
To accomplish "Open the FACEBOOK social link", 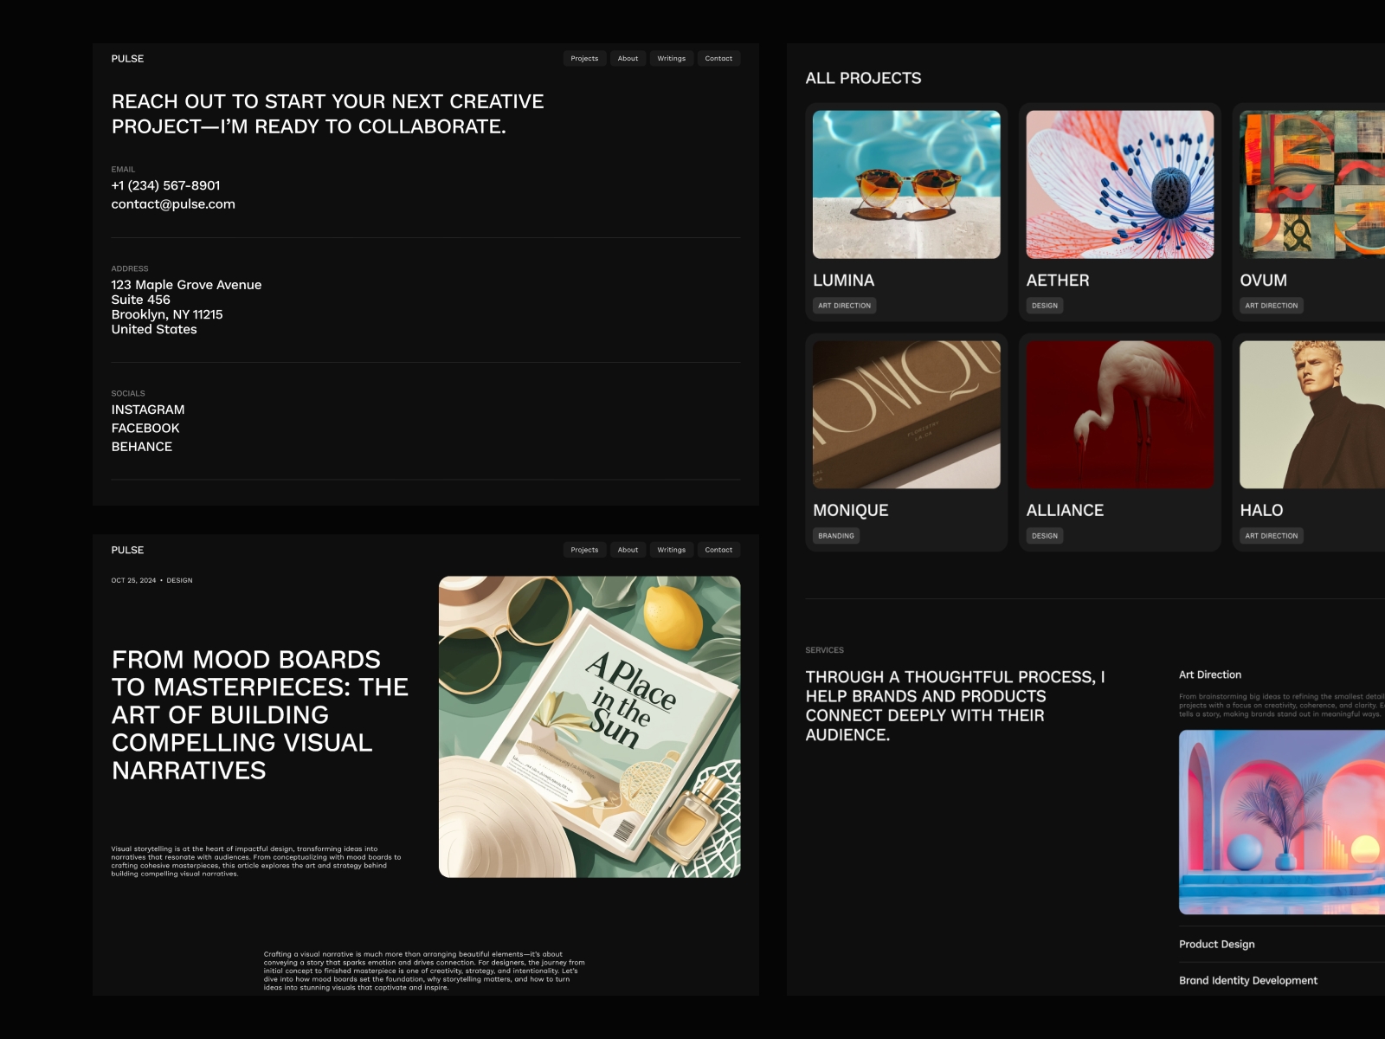I will 145,428.
